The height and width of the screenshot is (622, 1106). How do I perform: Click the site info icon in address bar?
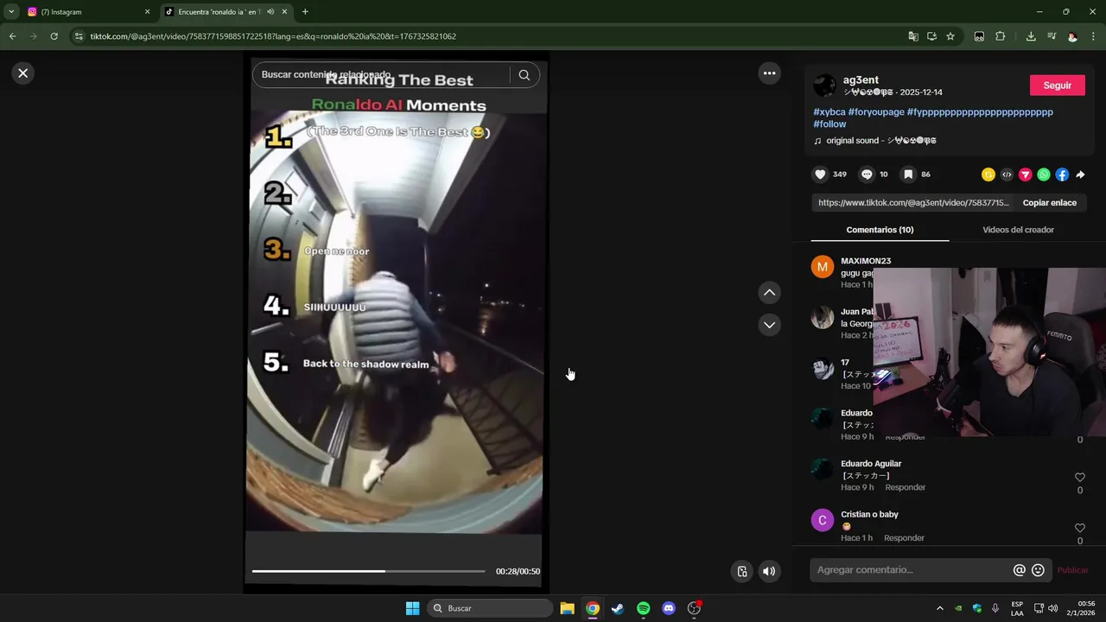(79, 36)
